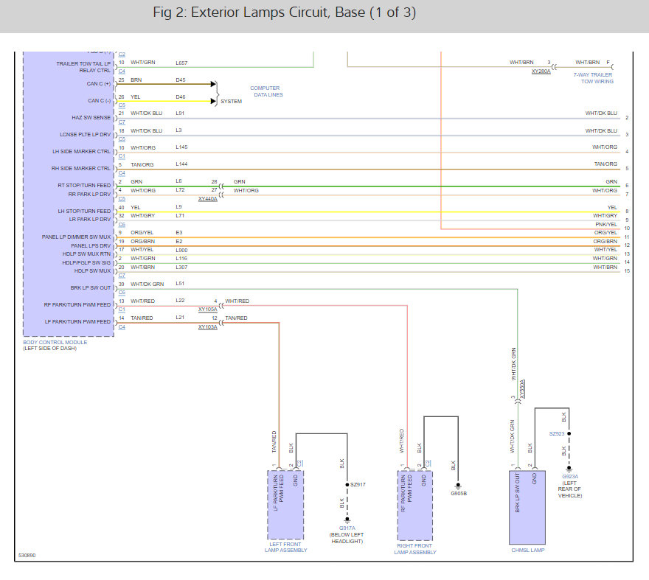Click the C5 link under CAN C (-)
This screenshot has width=649, height=580.
coord(122,105)
